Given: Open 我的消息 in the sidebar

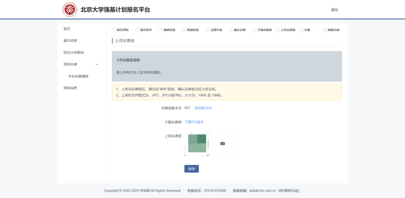Looking at the screenshot, I should click(70, 88).
